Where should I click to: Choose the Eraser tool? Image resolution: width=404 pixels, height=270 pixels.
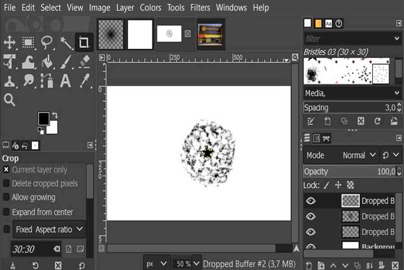[x=84, y=62]
